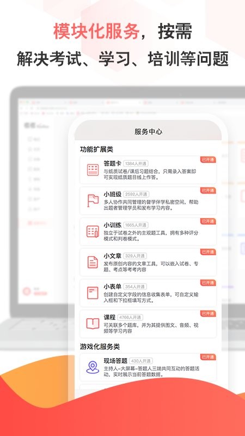Click 已开通 badge on 小班级 card
Viewport: 245px width, 436px height.
point(208,190)
